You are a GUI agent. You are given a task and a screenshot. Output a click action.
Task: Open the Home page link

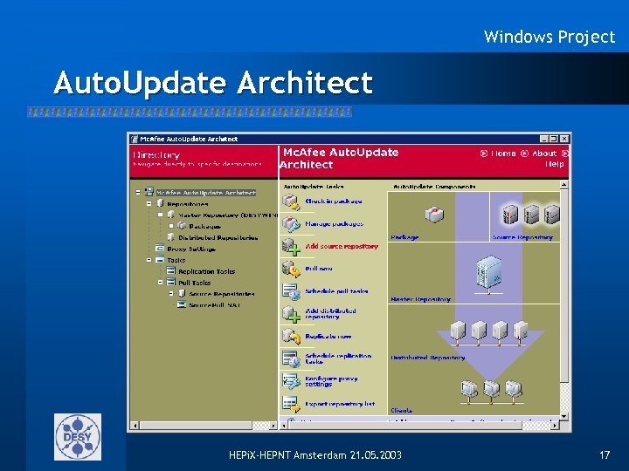click(503, 154)
